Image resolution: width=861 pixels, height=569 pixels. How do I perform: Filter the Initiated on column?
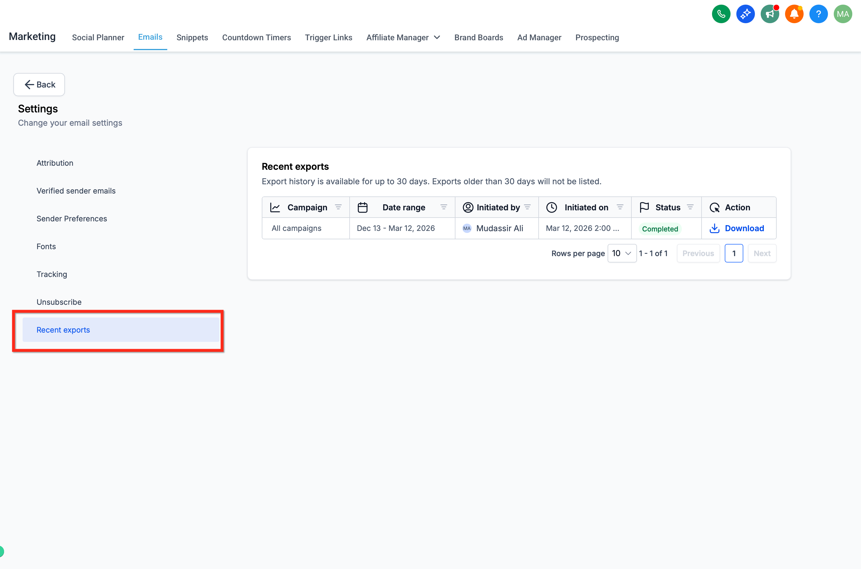coord(620,207)
